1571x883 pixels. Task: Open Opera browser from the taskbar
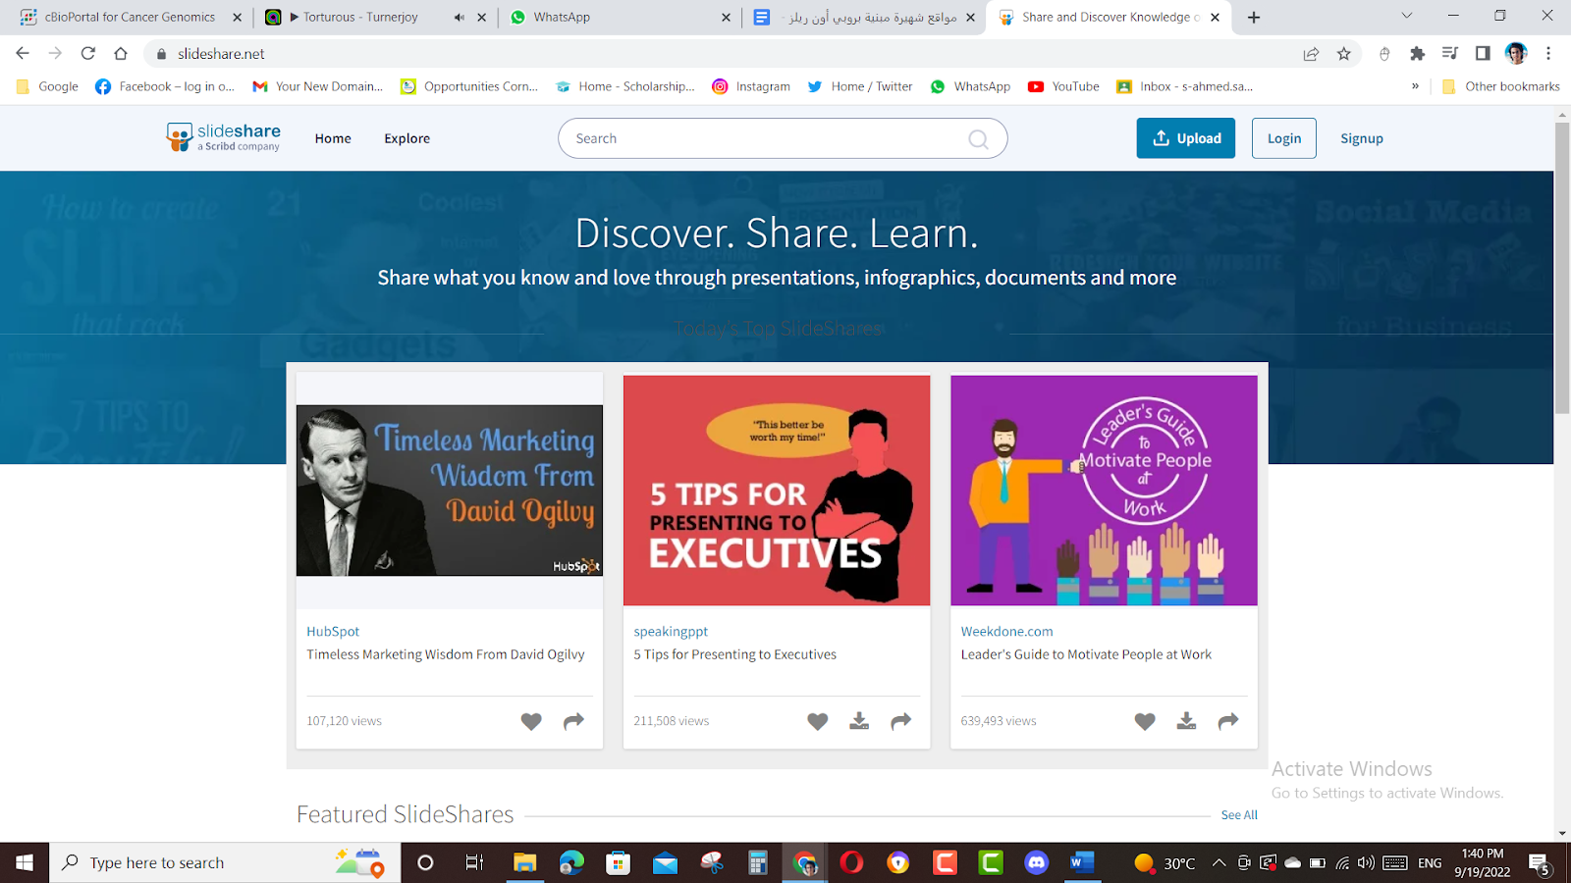(x=851, y=862)
